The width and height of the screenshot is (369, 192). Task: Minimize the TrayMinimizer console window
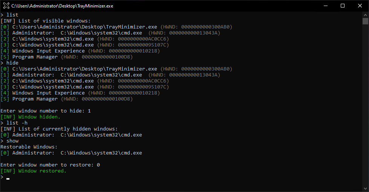tap(325, 6)
